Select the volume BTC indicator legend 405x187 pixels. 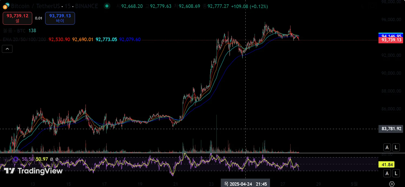click(x=19, y=31)
